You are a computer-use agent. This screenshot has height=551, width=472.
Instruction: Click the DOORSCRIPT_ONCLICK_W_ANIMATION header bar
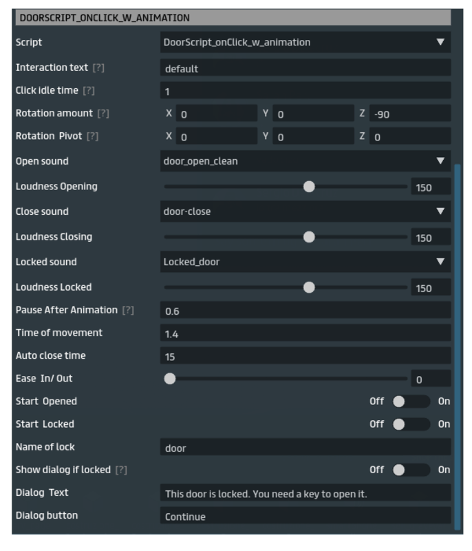tap(233, 18)
